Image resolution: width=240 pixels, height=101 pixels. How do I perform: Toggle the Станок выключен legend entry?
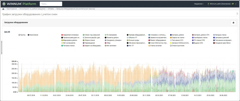(x=177, y=46)
